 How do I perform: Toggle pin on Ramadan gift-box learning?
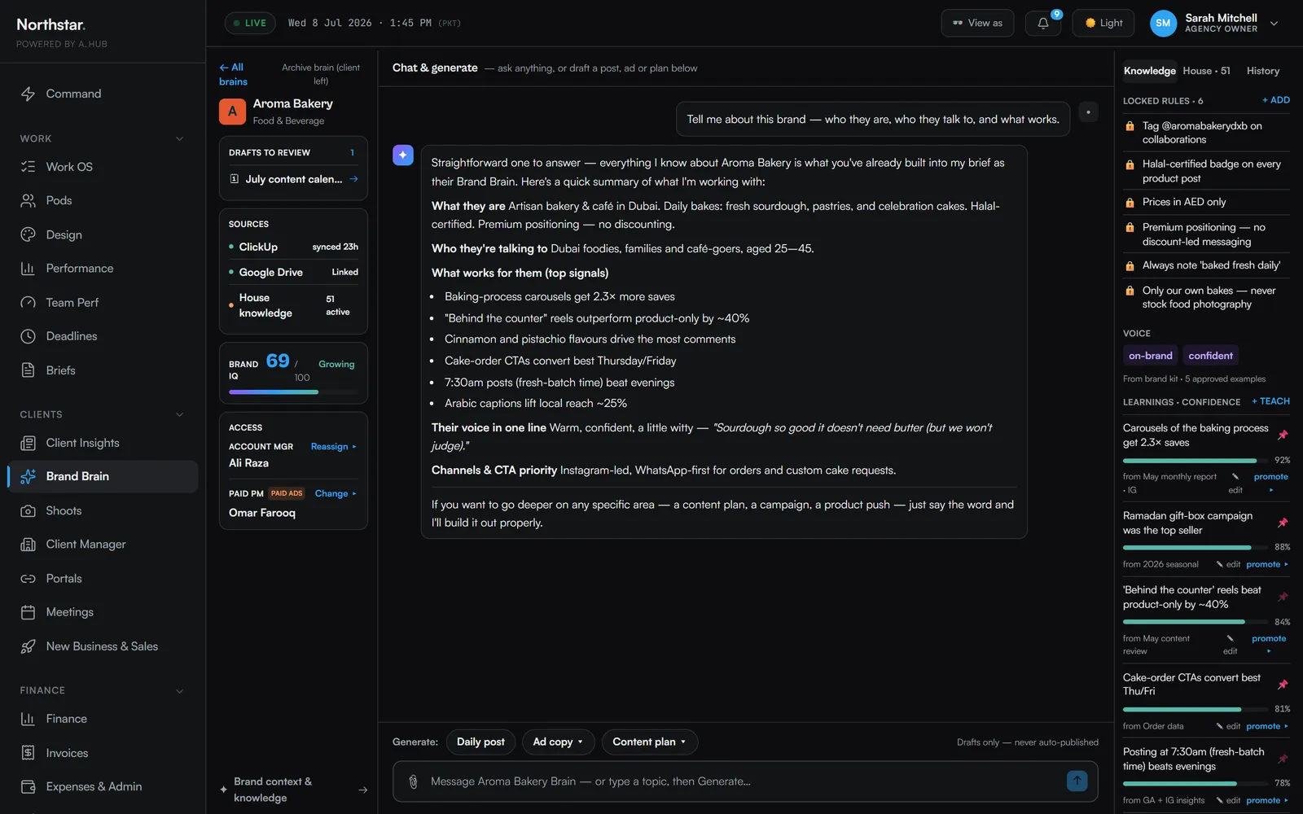click(x=1283, y=523)
